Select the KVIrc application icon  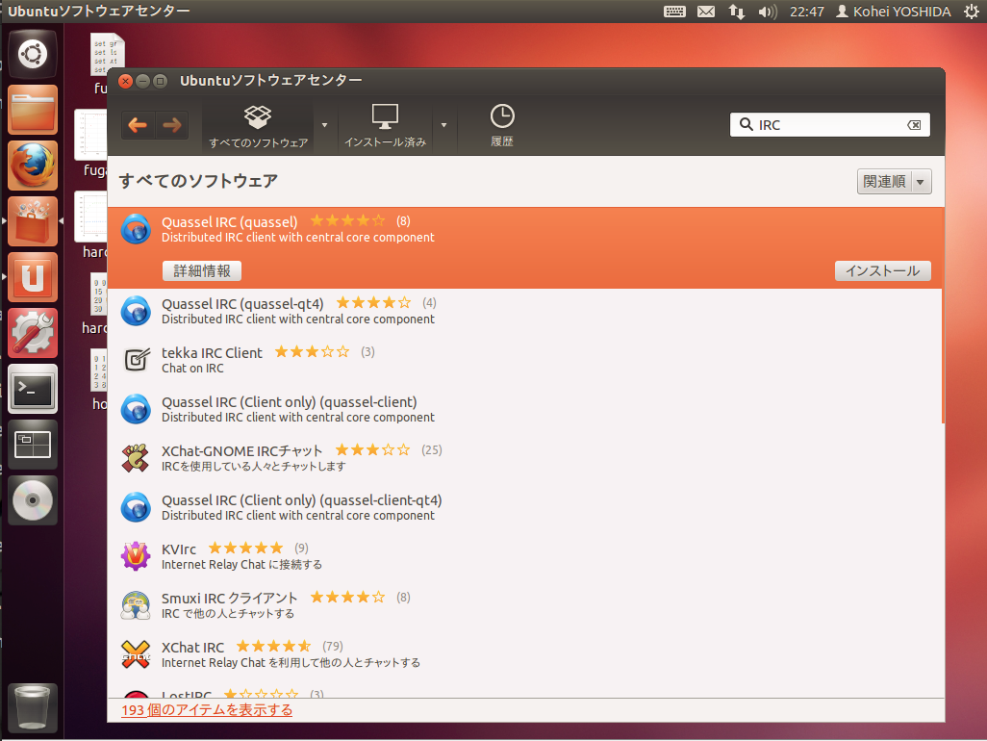(136, 556)
